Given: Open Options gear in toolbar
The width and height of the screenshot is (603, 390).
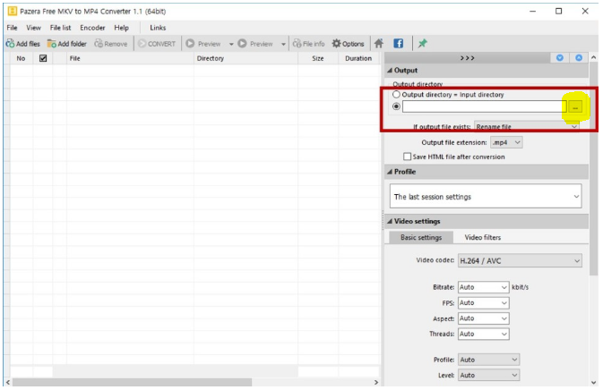Looking at the screenshot, I should pos(348,44).
